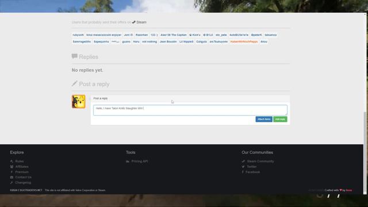Screen dimensions: 368x207
Task: Open user tag 'sto_pete'
Action: 221,35
